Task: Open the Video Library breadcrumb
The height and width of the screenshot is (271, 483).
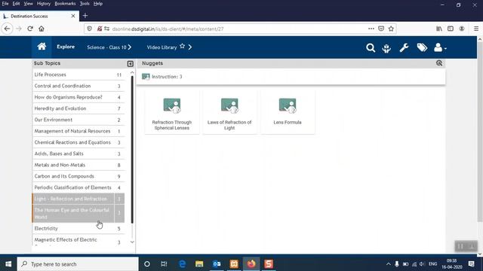Action: tap(162, 47)
